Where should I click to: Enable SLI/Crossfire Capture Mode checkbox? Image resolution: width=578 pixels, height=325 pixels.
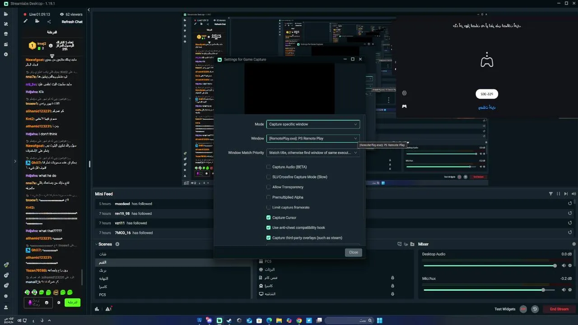click(x=269, y=177)
